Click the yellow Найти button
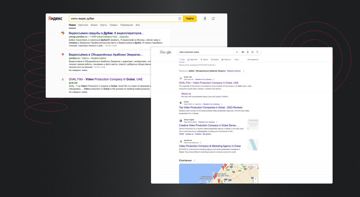This screenshot has width=360, height=197. 190,19
